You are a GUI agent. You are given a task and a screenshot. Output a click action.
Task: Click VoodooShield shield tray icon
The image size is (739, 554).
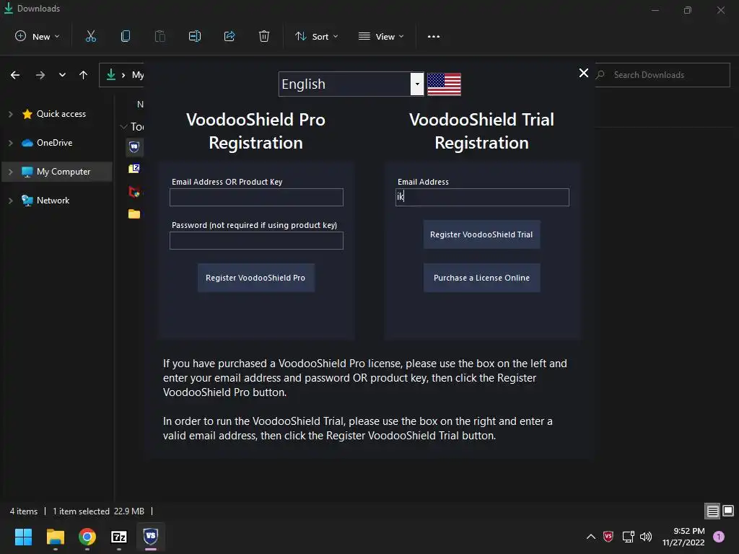coord(608,537)
